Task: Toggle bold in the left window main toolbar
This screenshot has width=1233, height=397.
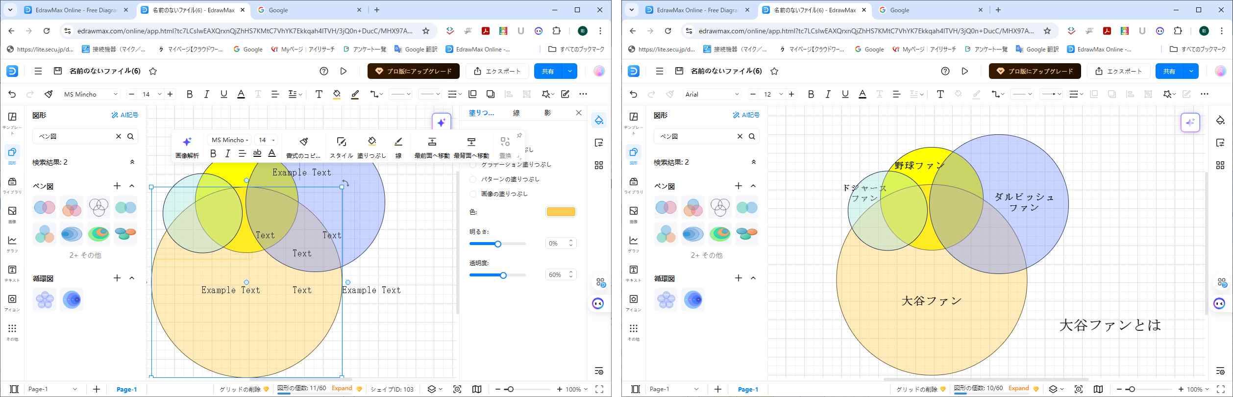Action: (190, 94)
